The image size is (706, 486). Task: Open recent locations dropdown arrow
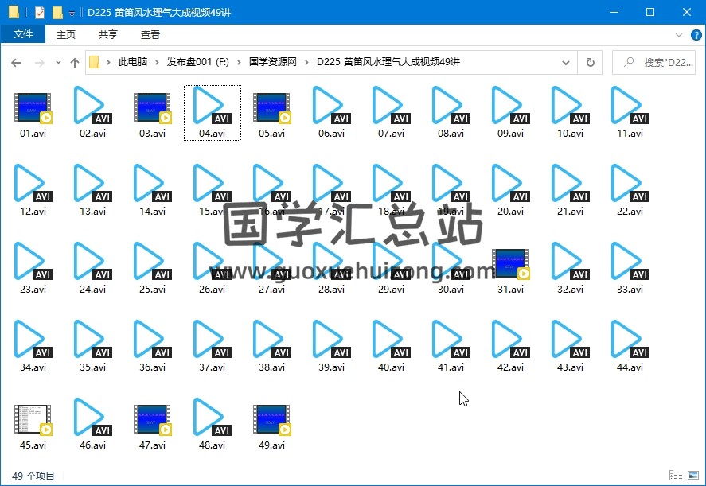click(58, 63)
